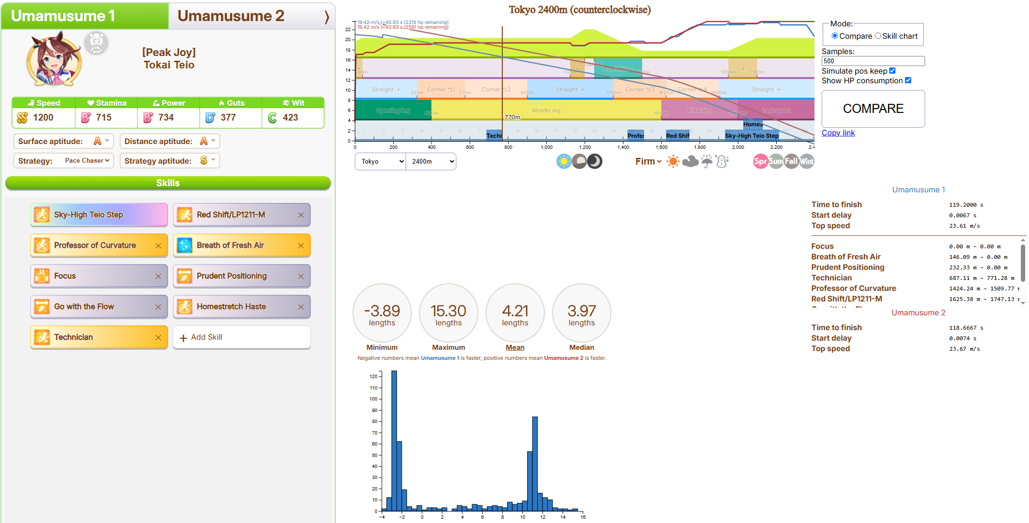Choose rainy umbrella weather icon
This screenshot has height=523, width=1029.
tap(707, 161)
